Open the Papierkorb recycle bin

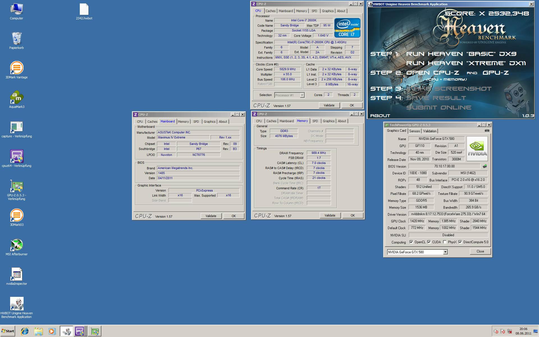click(16, 41)
